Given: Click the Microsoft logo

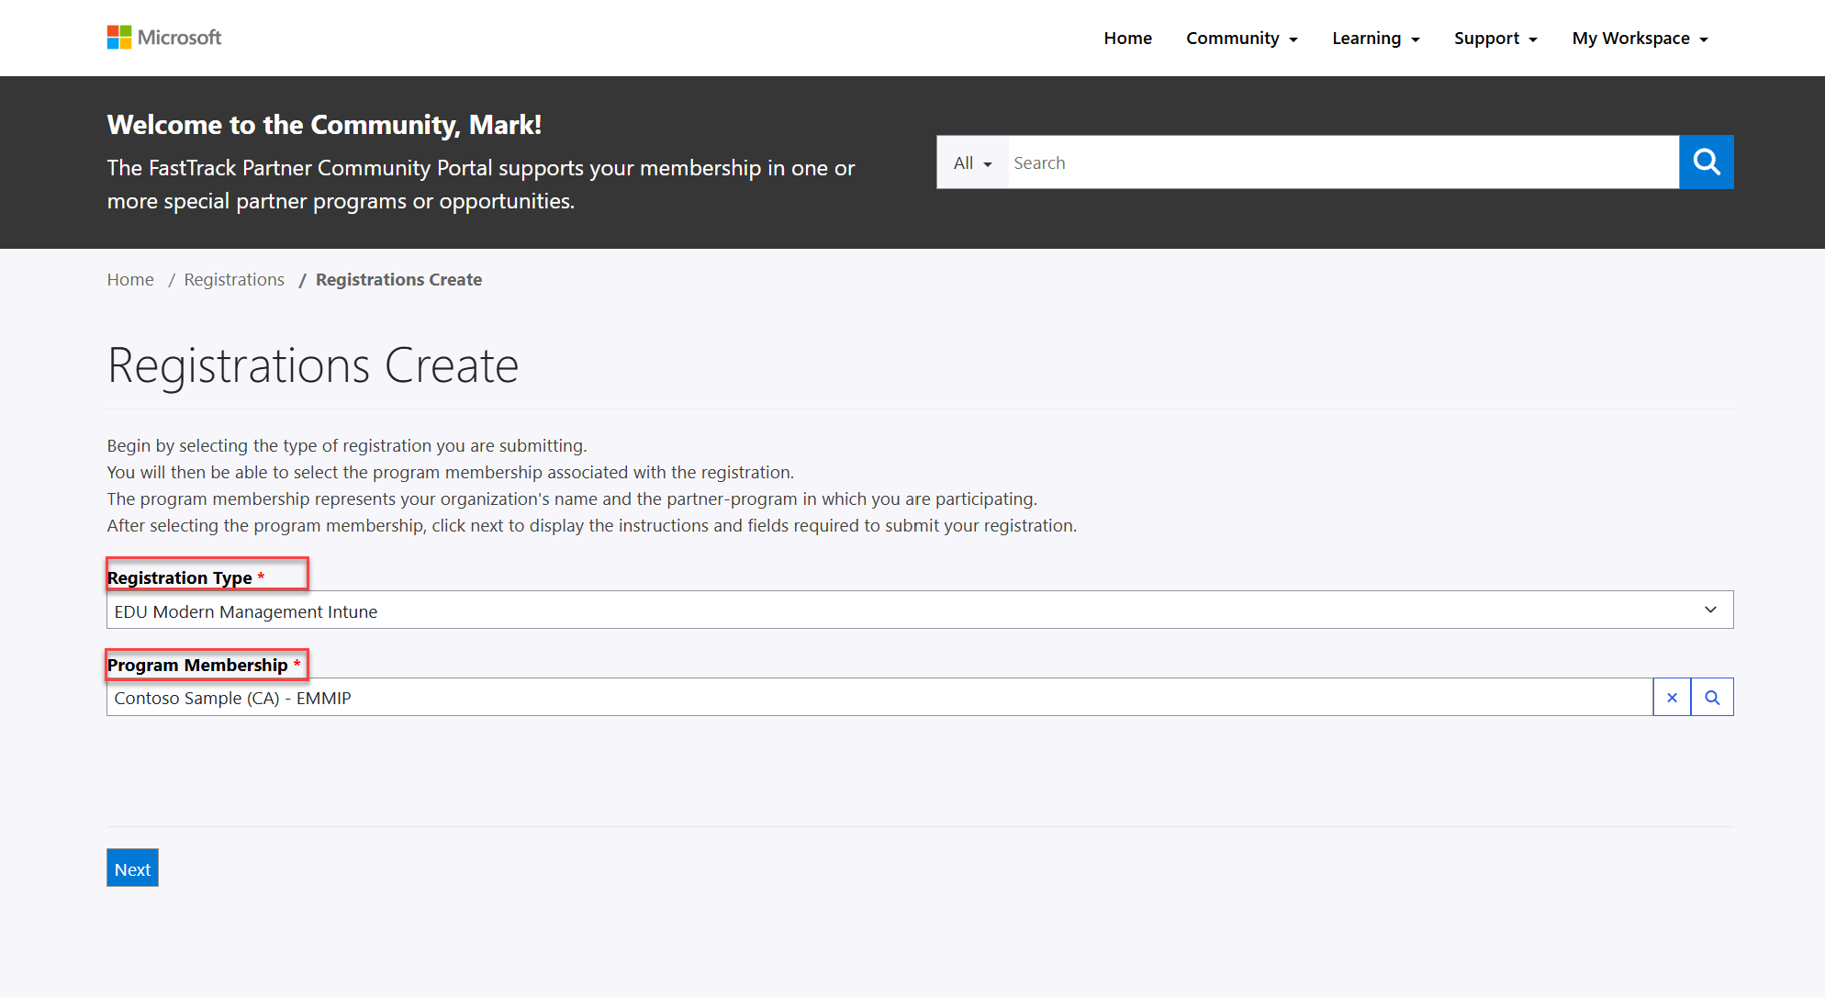Looking at the screenshot, I should point(164,38).
